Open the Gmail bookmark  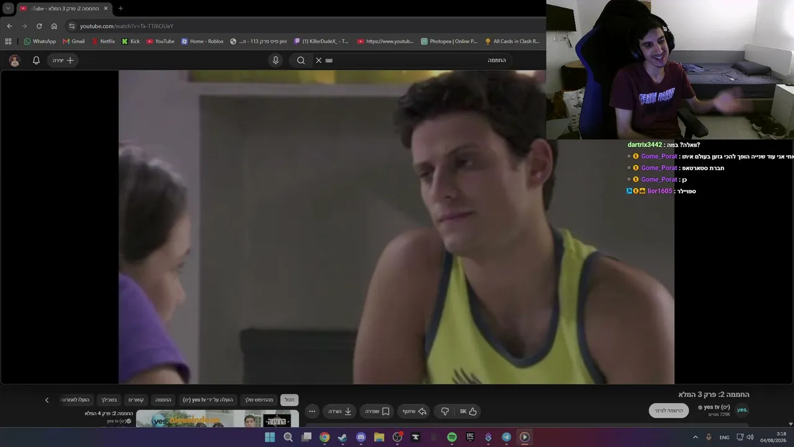tap(74, 42)
